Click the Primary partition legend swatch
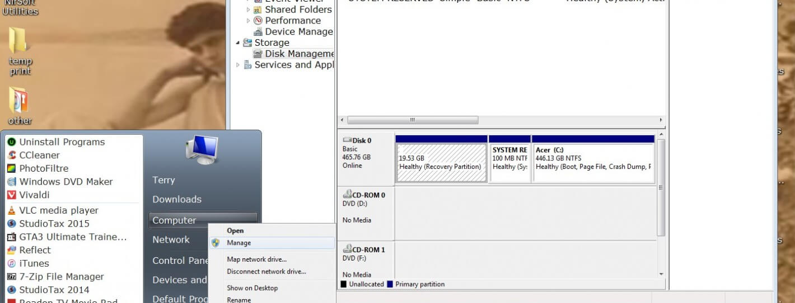Viewport: 795px width, 303px height. point(390,285)
